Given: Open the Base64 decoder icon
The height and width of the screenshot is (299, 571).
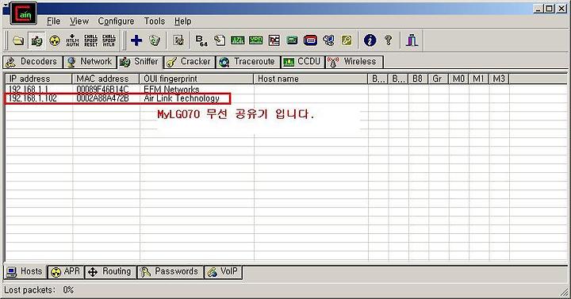Looking at the screenshot, I should coord(201,40).
